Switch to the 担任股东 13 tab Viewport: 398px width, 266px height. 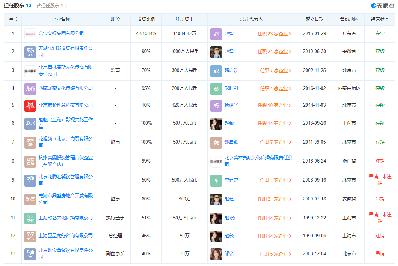pyautogui.click(x=18, y=6)
